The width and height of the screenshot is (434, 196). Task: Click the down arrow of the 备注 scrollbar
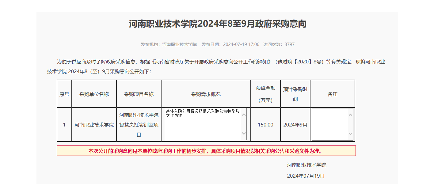coord(351,134)
